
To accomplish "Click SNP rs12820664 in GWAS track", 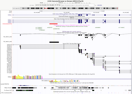I will (42, 30).
